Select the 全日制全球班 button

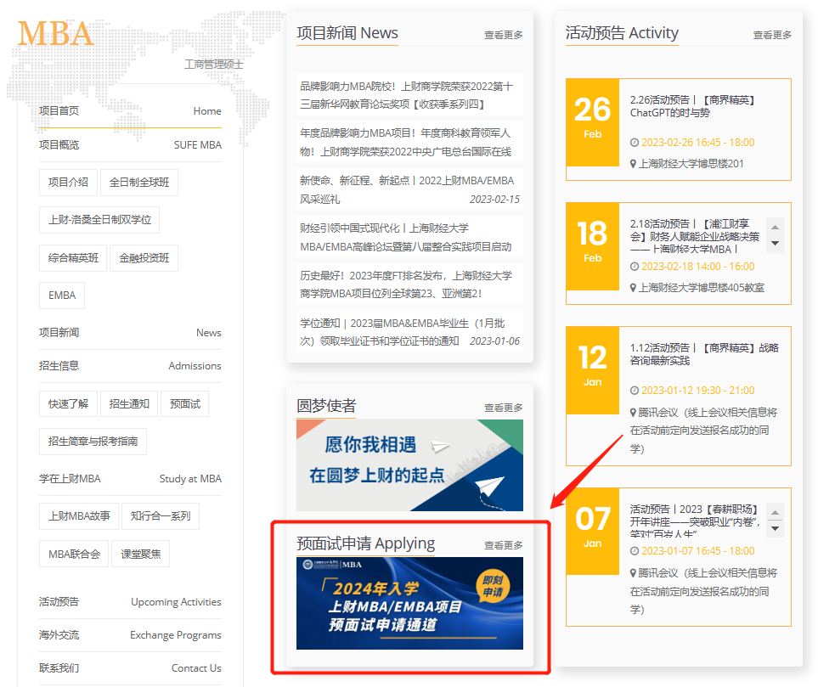(139, 183)
